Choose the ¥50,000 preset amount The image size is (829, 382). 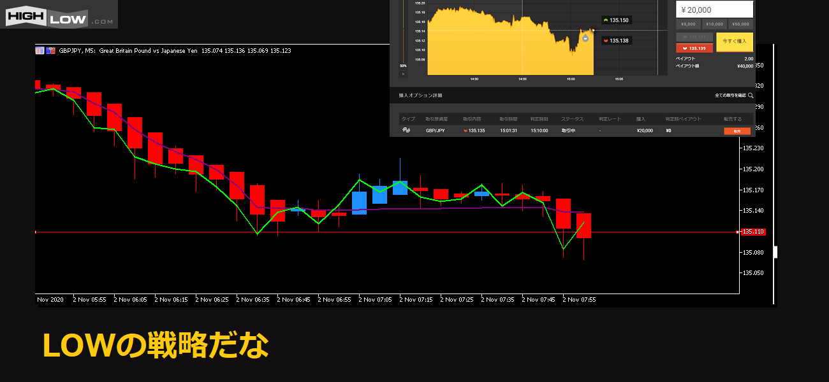tap(740, 24)
